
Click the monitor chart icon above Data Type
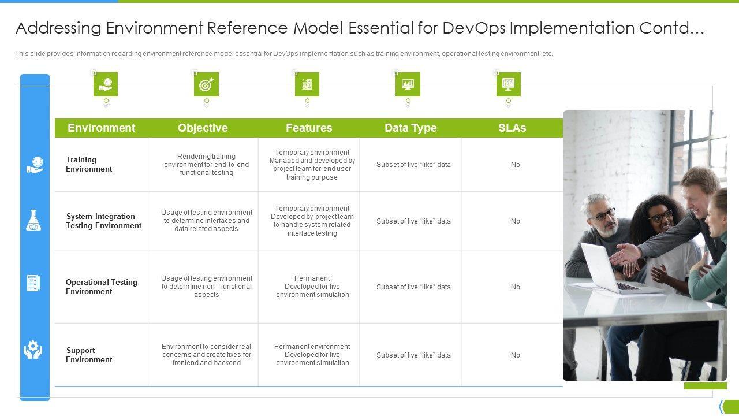[x=408, y=84]
